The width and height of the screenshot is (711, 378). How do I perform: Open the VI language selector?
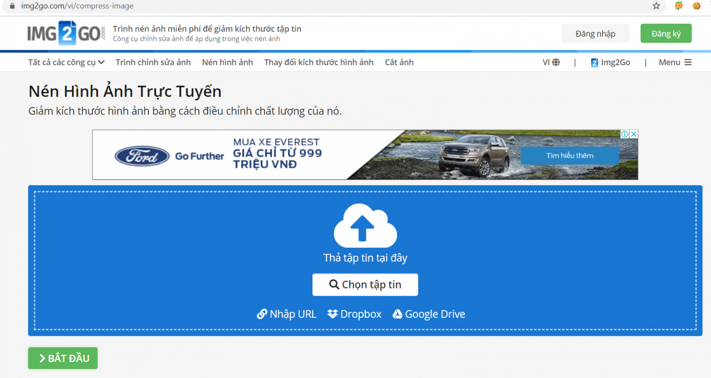point(551,62)
